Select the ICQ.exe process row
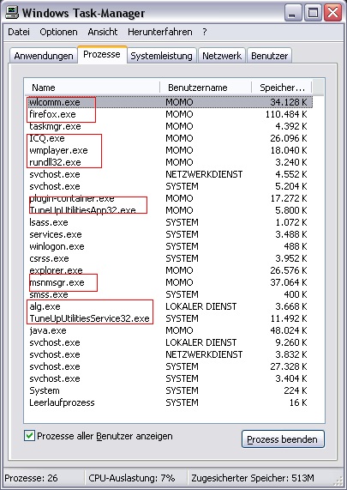This screenshot has width=347, height=490. (x=169, y=138)
